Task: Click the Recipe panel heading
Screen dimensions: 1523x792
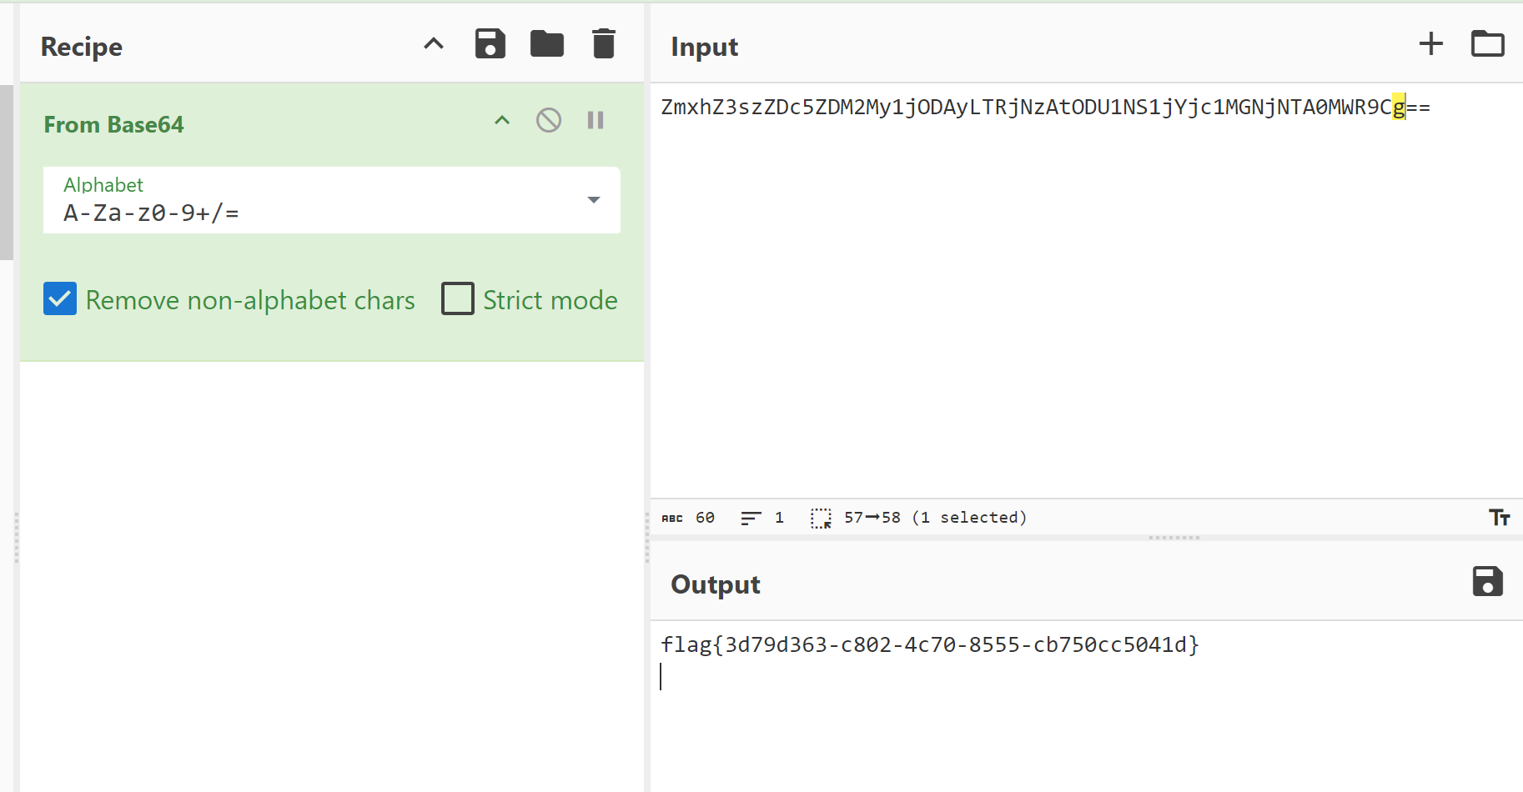Action: click(x=82, y=47)
